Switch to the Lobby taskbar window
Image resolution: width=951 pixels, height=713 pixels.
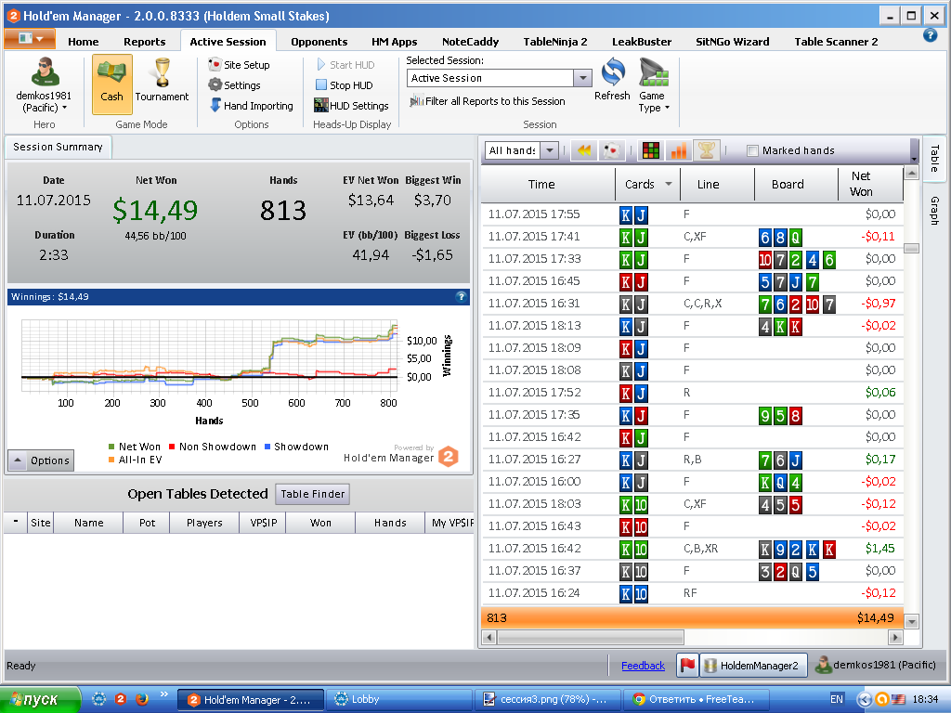399,699
